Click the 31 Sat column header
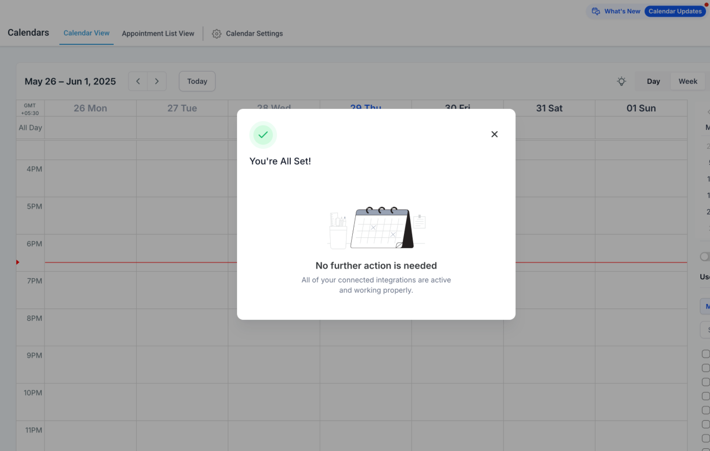This screenshot has width=710, height=451. (x=549, y=108)
